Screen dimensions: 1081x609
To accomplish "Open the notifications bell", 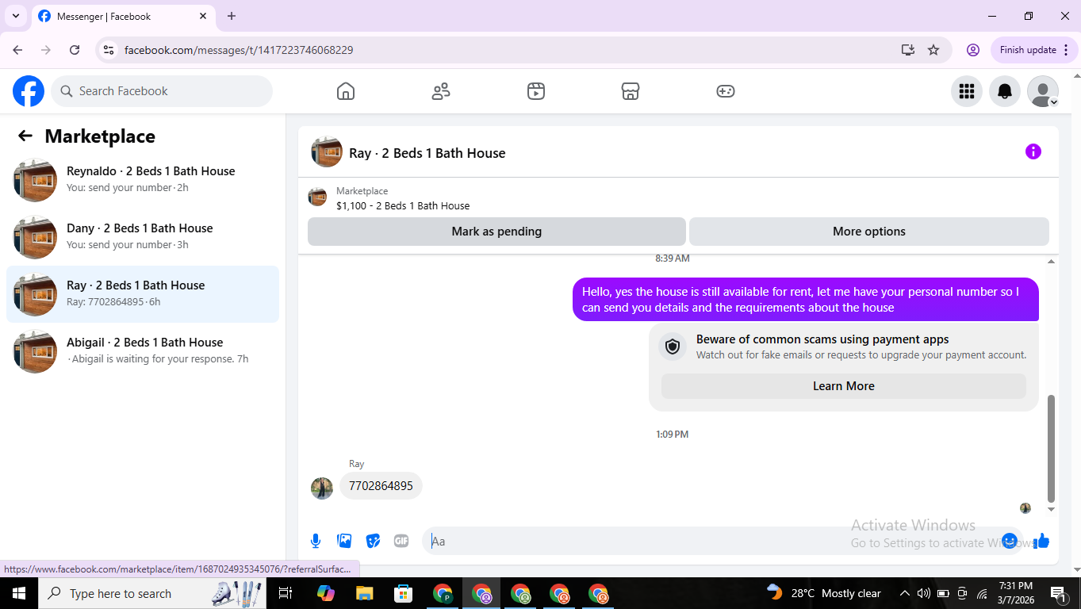I will click(1005, 91).
